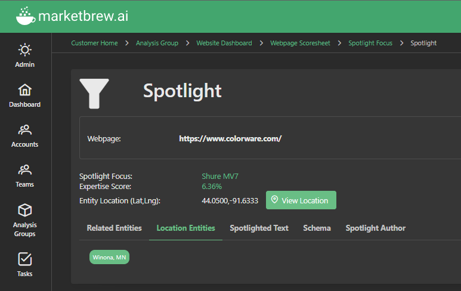Go to Dashboard via house icon
The width and height of the screenshot is (461, 291).
coord(25,90)
